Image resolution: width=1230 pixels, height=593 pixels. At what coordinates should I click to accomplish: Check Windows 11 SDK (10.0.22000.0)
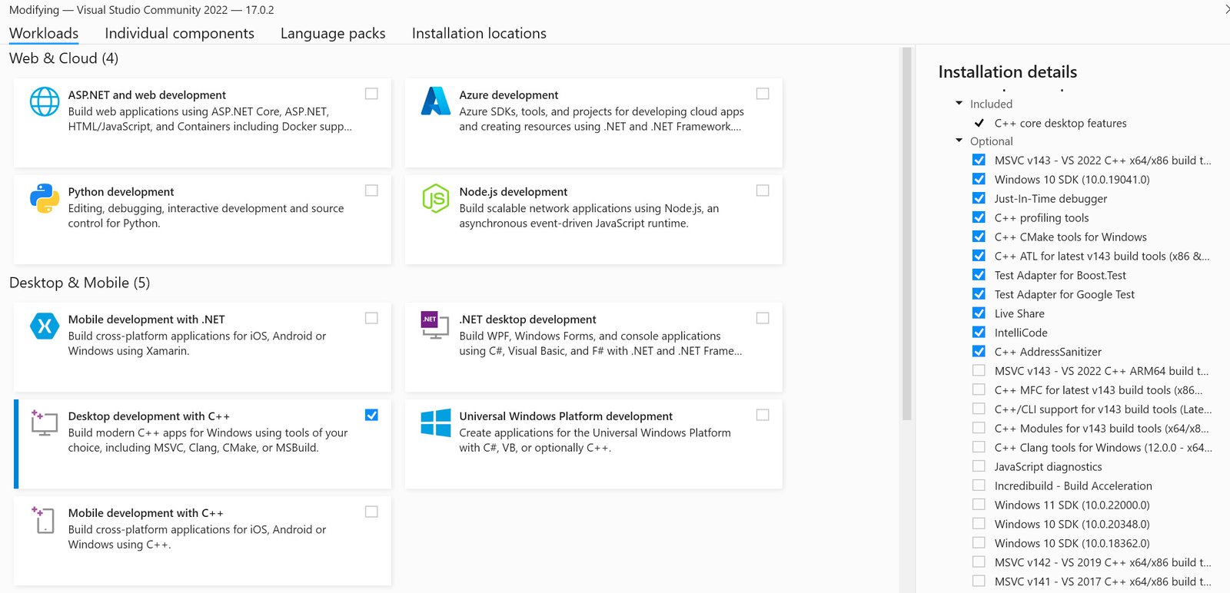[979, 505]
